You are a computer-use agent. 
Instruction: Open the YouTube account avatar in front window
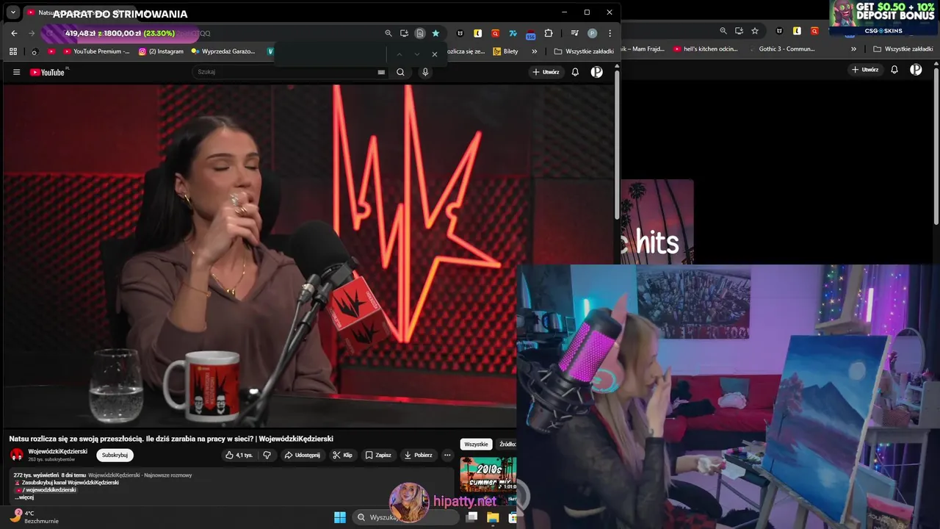597,72
